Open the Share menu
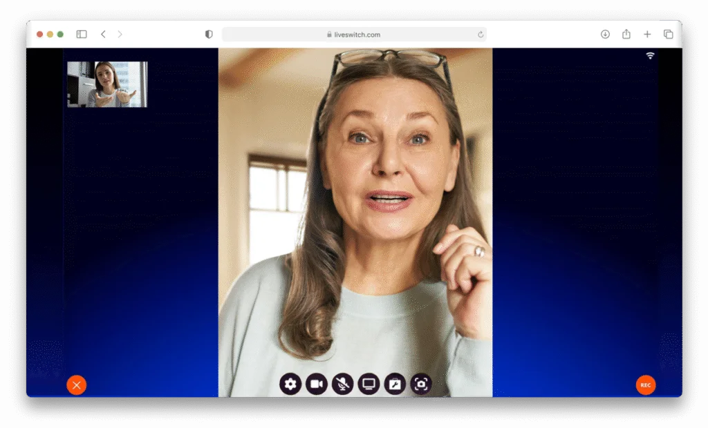Image resolution: width=708 pixels, height=428 pixels. (626, 34)
